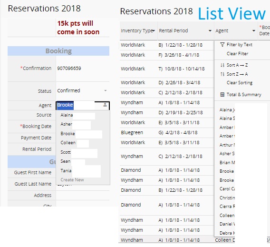270x247 pixels.
Task: Open the Status dropdown arrow
Action: point(106,90)
